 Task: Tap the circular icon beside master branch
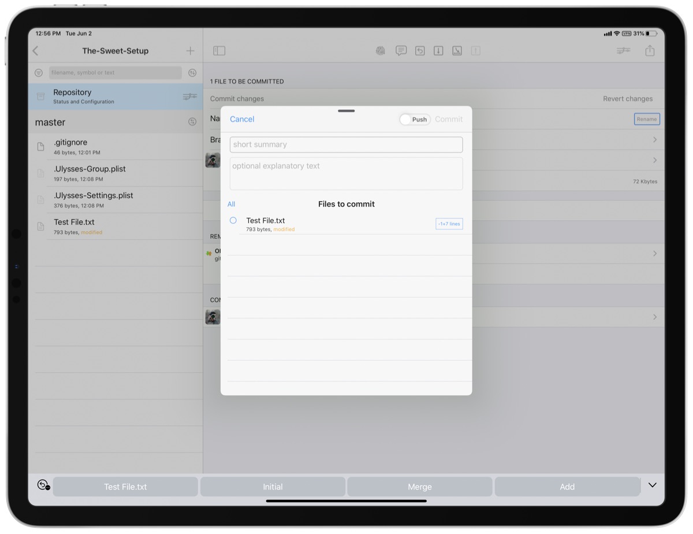tap(192, 122)
